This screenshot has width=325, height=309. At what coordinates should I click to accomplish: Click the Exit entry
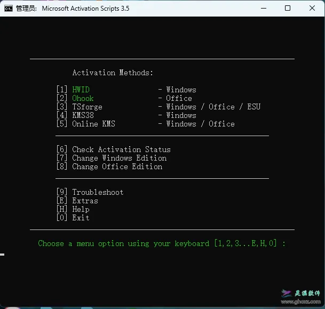(81, 218)
